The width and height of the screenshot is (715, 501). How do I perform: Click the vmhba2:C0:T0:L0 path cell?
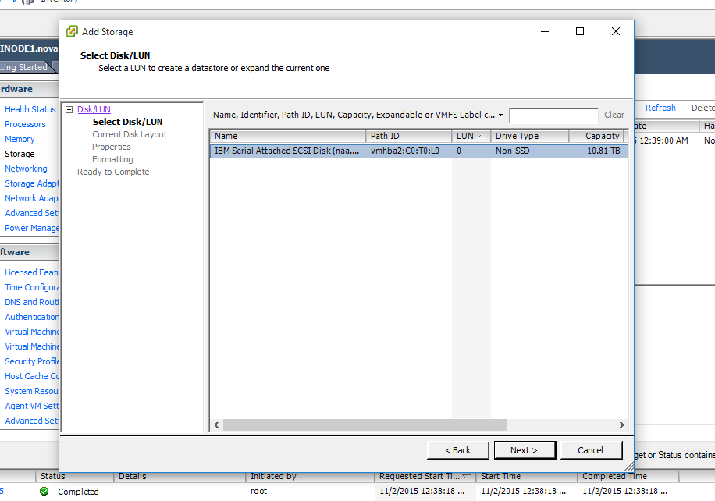pos(405,151)
